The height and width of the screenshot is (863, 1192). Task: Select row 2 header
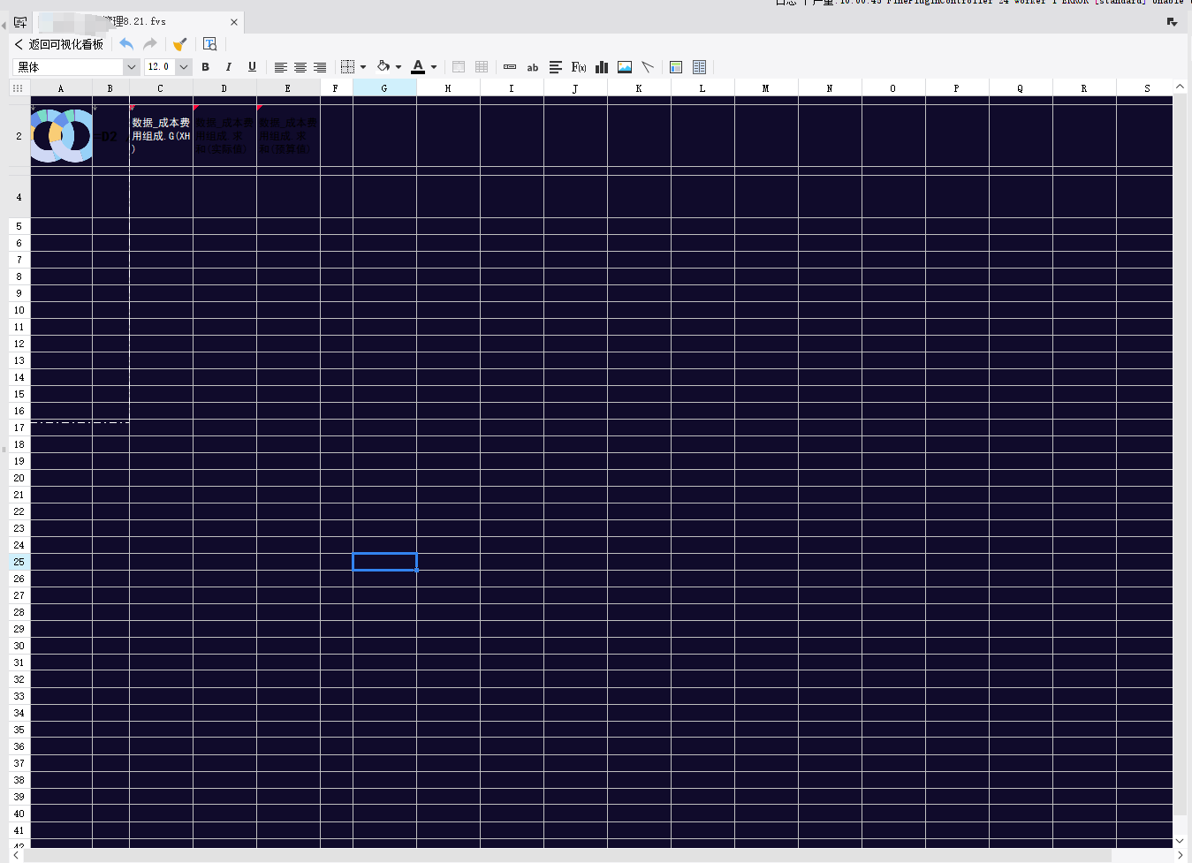click(x=19, y=136)
